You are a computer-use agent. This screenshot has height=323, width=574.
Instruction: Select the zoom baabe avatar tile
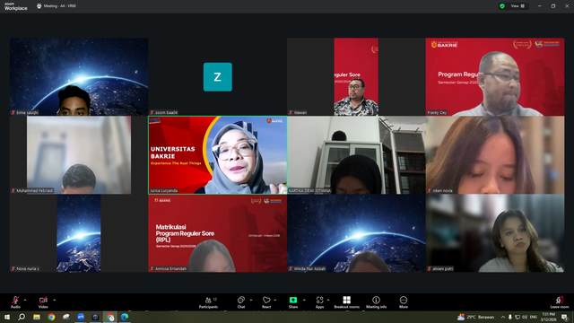[217, 76]
